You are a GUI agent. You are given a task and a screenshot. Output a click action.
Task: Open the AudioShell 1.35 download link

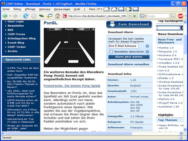pyautogui.click(x=169, y=107)
